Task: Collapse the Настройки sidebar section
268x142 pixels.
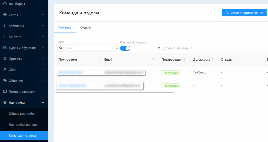Action: coord(43,103)
